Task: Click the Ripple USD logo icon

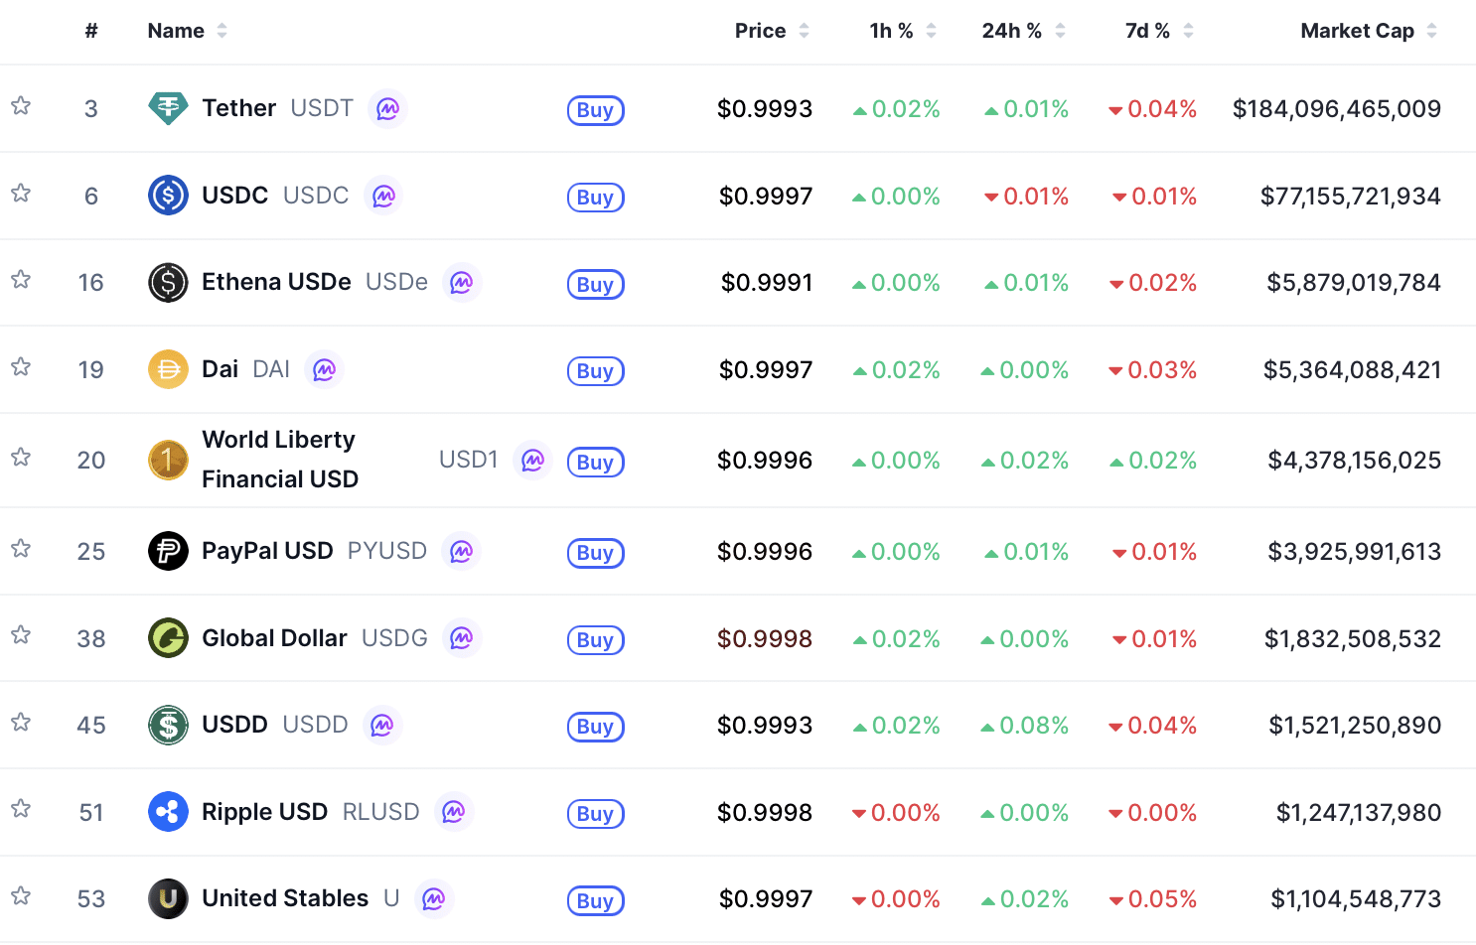Action: click(x=168, y=813)
